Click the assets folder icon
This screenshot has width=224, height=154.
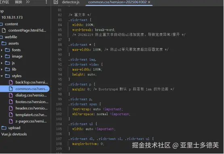4,43
